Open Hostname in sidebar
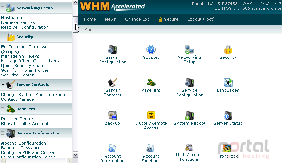 [x=12, y=18]
